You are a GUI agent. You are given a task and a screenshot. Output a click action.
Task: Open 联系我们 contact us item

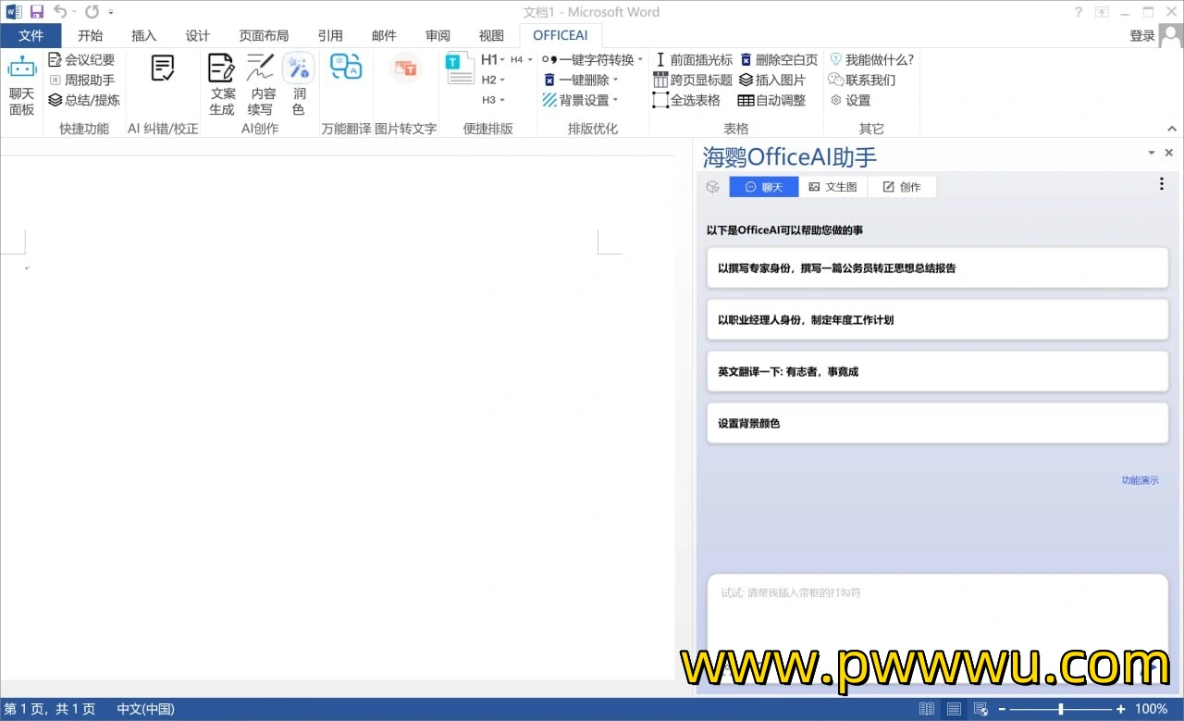pos(862,80)
